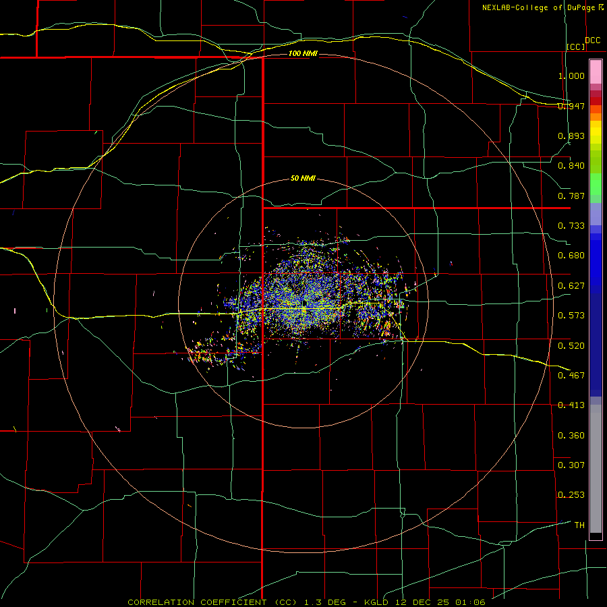This screenshot has height=607, width=607.
Task: Pick the bright green swatch in the color bar
Action: point(596,184)
